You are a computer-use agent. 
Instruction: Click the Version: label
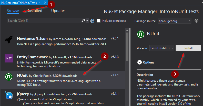point(142,48)
